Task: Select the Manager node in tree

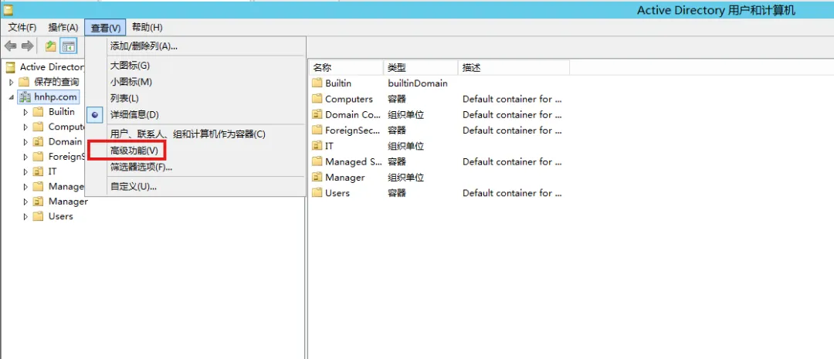Action: (x=68, y=202)
